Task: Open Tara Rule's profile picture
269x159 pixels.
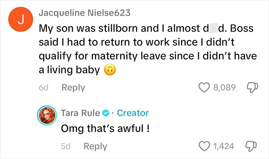Action: point(47,115)
